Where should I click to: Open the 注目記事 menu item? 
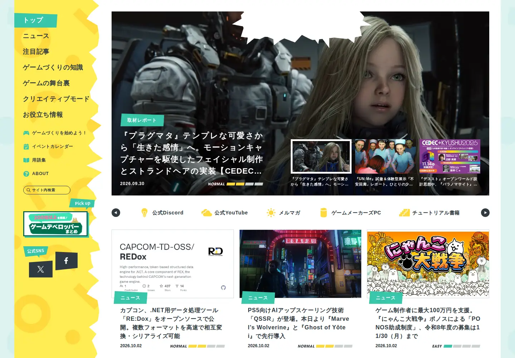point(36,52)
